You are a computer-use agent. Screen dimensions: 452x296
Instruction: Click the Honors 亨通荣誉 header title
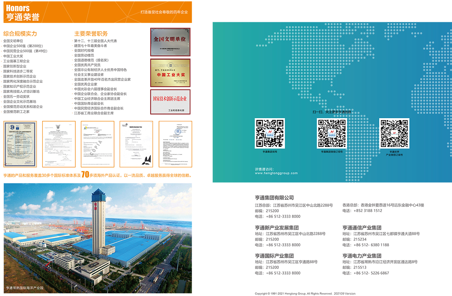click(23, 12)
